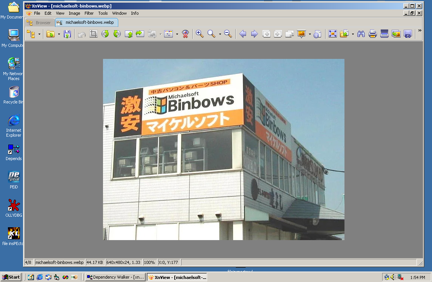
Task: Expand the folder tree icon dropdown arrow
Action: (x=39, y=34)
